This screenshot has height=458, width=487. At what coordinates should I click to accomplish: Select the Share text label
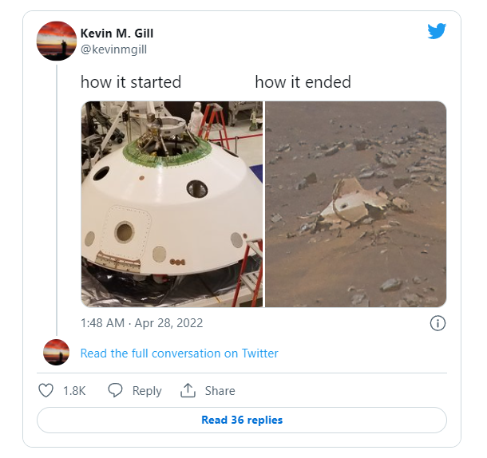pyautogui.click(x=220, y=391)
